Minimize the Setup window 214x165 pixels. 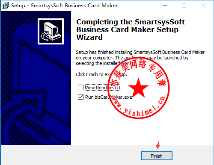coord(165,6)
